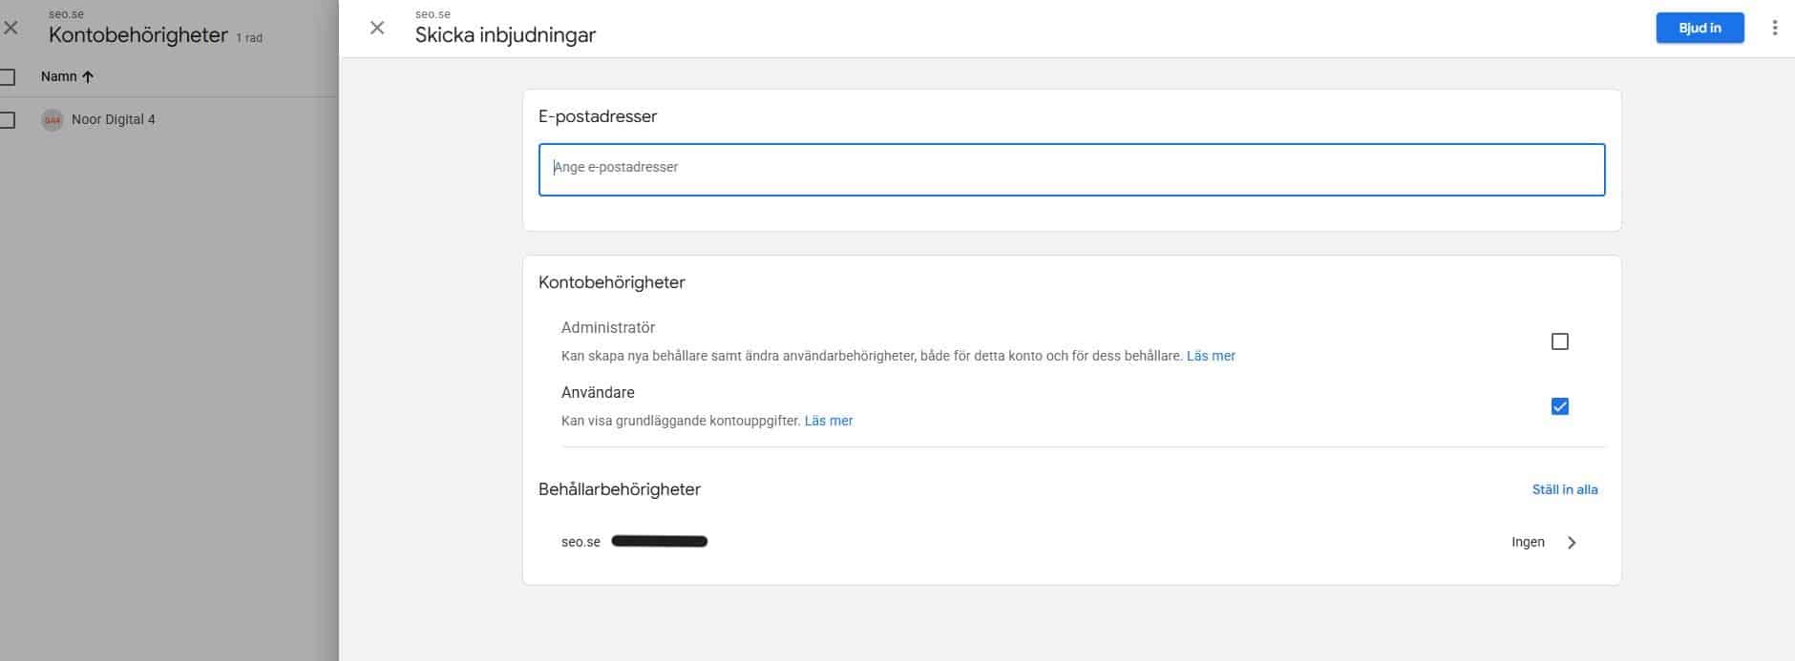Image resolution: width=1795 pixels, height=661 pixels.
Task: Tick the Noor Digital 4 row checkbox
Action: pyautogui.click(x=8, y=120)
